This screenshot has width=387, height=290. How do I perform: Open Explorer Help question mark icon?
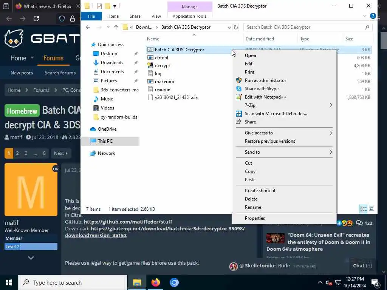point(373,16)
